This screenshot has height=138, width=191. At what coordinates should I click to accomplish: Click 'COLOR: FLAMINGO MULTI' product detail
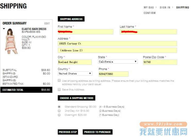[x=34, y=38]
